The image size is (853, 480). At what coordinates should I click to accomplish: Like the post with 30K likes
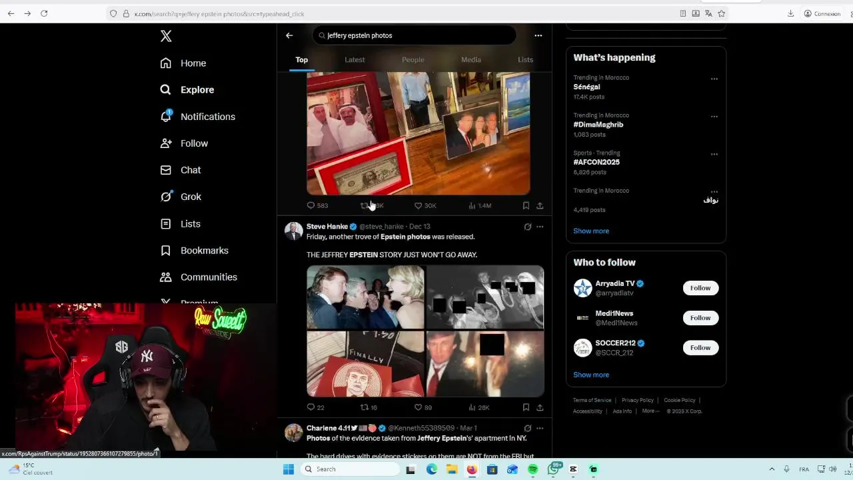[425, 205]
